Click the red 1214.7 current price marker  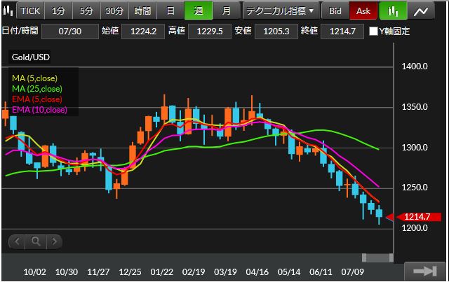point(417,217)
